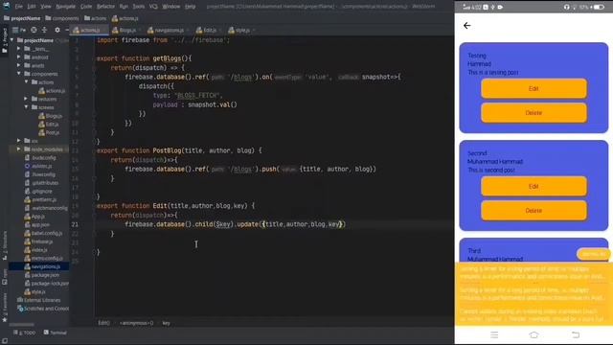
Task: Click the projectName folder in the breadcrumb
Action: click(22, 18)
